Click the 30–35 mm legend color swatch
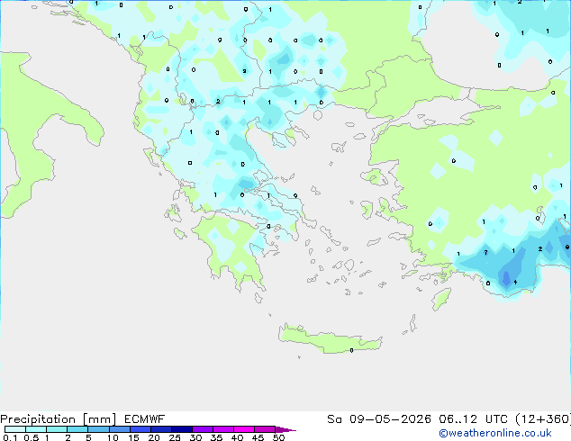571x441 pixels. tap(203, 429)
